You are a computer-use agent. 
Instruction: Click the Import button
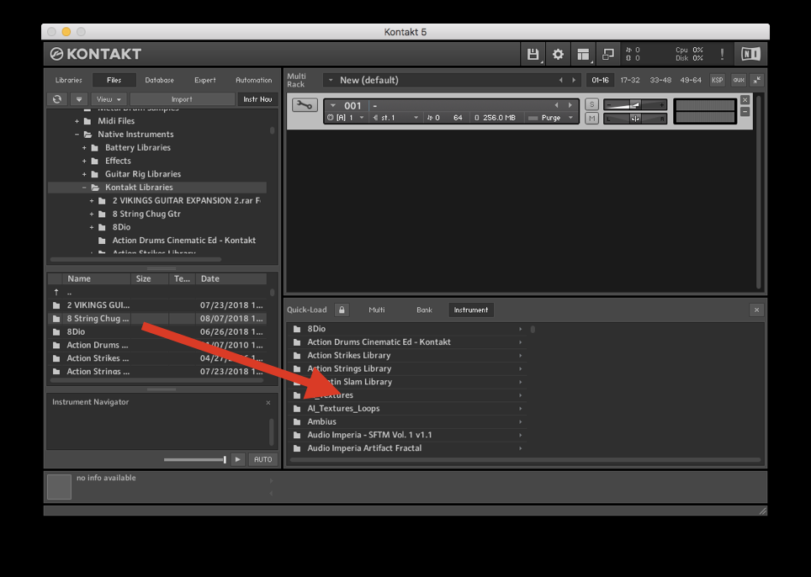coord(182,99)
